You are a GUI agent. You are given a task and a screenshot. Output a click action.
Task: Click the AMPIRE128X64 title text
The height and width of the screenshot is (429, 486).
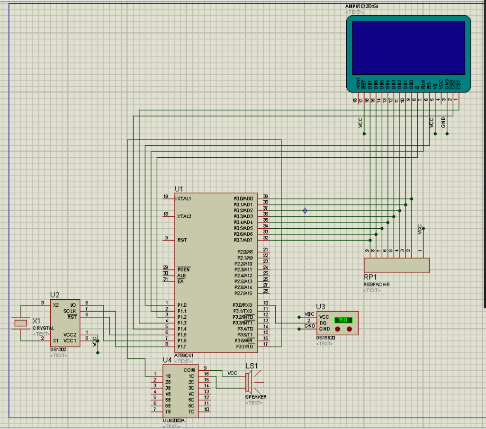(x=362, y=7)
